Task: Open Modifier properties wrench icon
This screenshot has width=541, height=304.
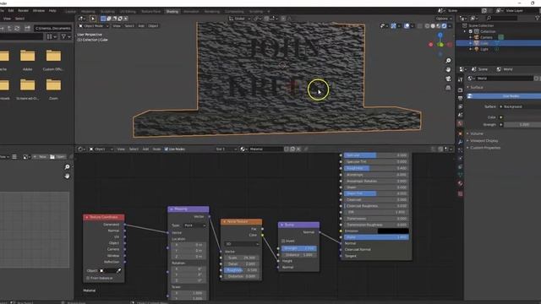Action: coord(460,142)
